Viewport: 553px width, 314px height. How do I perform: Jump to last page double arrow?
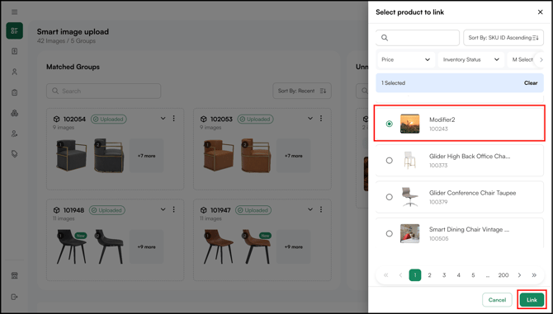pyautogui.click(x=534, y=275)
